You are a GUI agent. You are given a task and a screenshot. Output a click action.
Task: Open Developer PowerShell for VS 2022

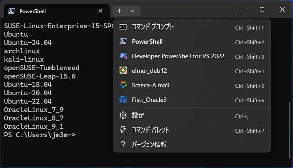[192, 56]
